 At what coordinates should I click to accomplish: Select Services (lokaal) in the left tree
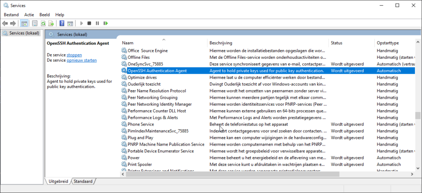(x=23, y=33)
